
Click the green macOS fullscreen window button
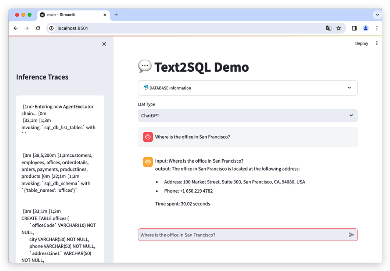30,15
